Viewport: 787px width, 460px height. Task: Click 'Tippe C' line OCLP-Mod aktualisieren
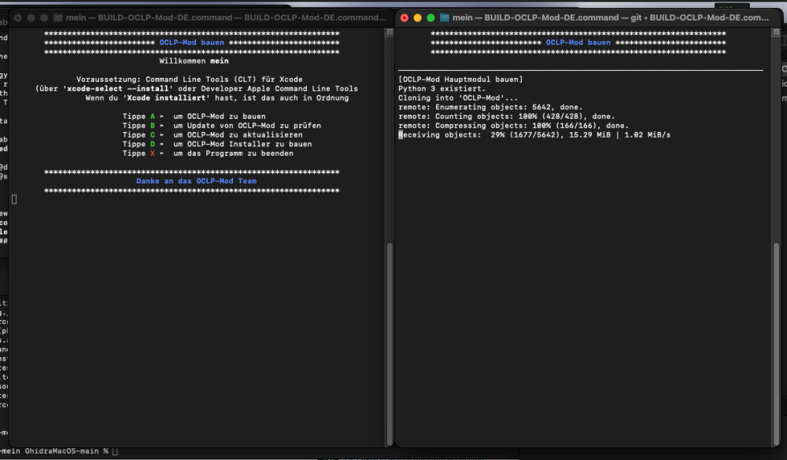[212, 135]
